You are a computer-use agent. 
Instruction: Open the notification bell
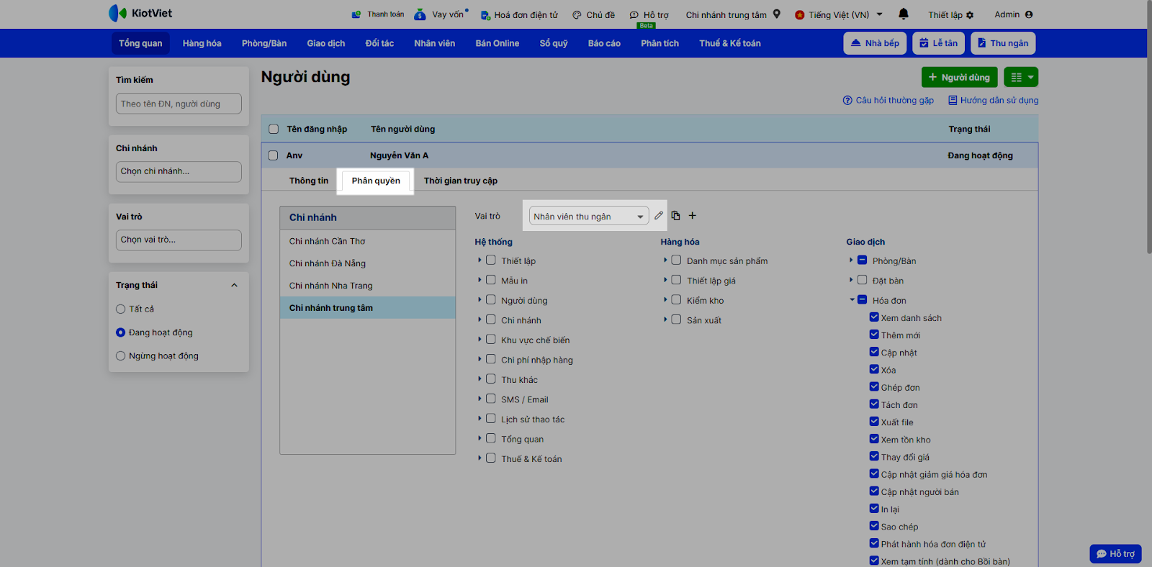904,14
